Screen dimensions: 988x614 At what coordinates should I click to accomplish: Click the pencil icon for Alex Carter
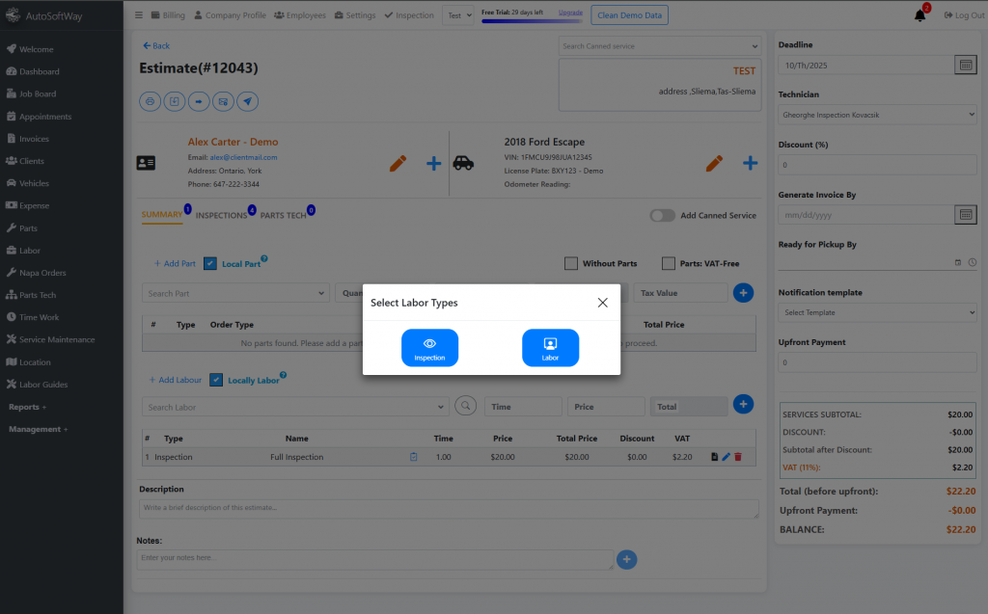coord(398,163)
